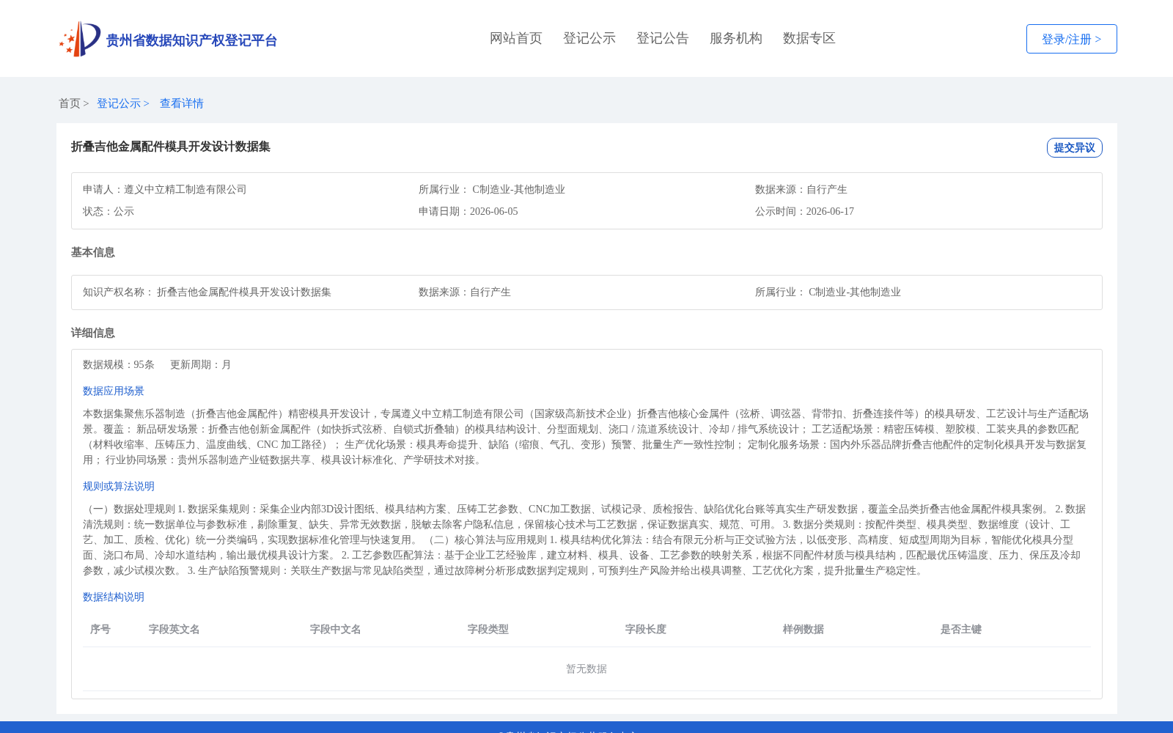Image resolution: width=1173 pixels, height=733 pixels.
Task: Select 登记公告 in top navigation
Action: [x=663, y=38]
